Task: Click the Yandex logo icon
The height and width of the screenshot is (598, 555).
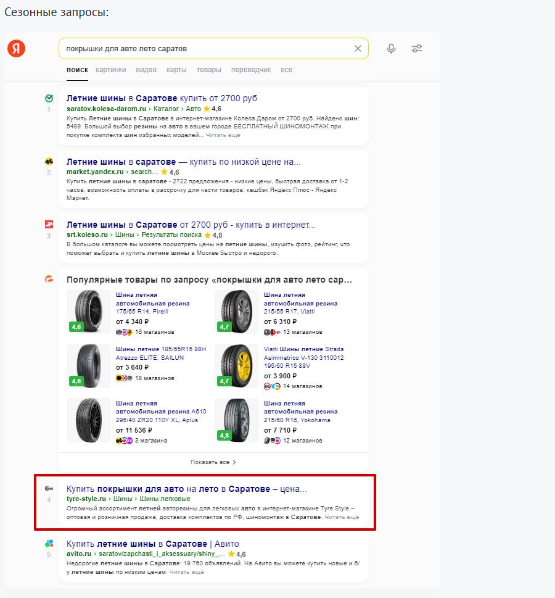Action: (16, 48)
